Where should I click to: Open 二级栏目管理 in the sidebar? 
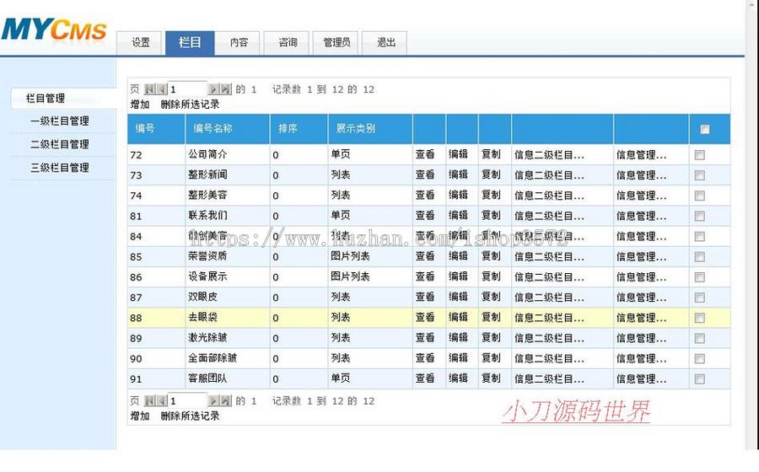(60, 144)
